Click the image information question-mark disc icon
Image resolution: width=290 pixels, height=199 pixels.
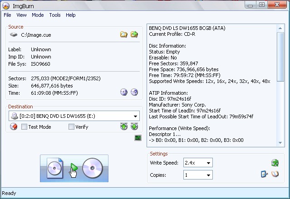[134, 92]
